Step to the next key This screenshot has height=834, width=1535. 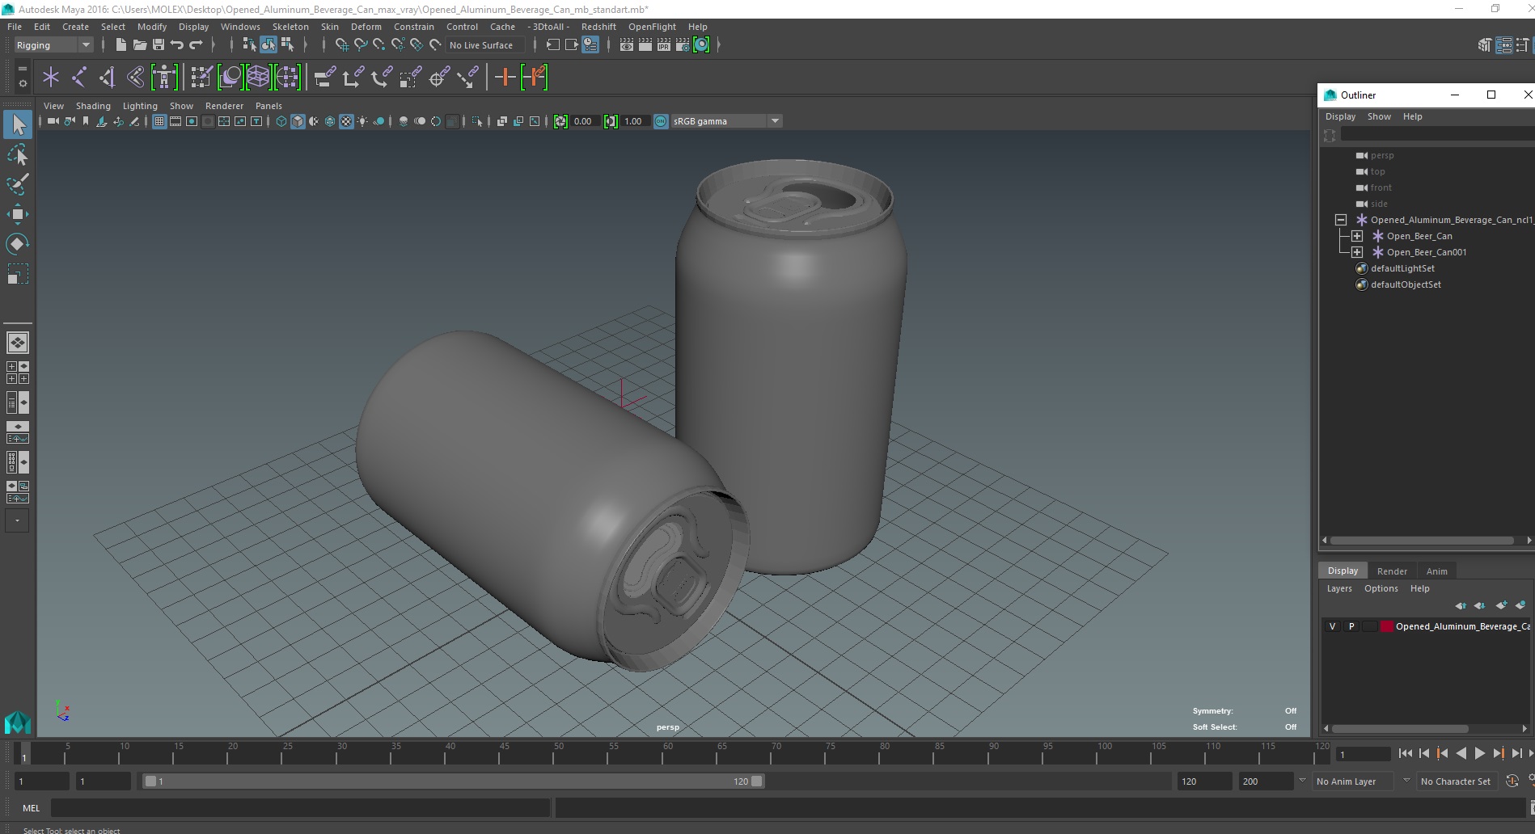(1498, 753)
